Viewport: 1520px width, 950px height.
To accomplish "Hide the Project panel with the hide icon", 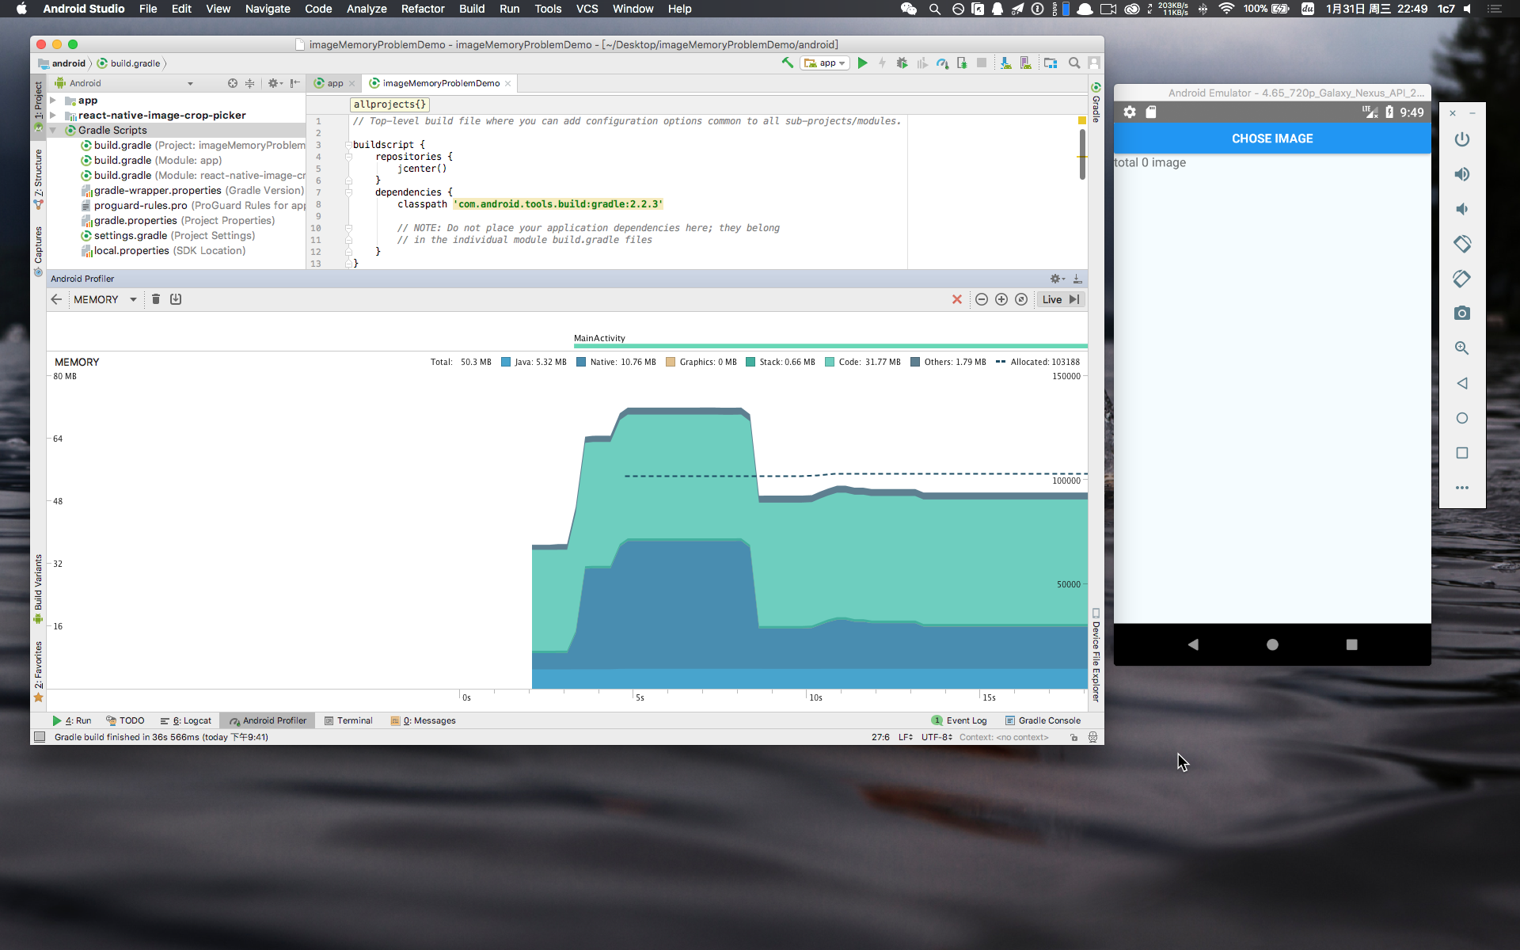I will point(294,83).
